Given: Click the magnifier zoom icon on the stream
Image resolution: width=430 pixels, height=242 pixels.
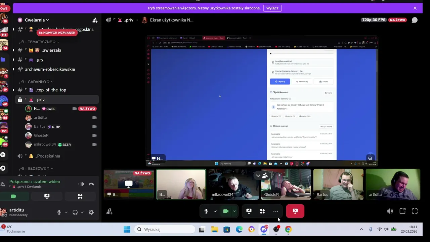Looking at the screenshot, I should tap(370, 158).
